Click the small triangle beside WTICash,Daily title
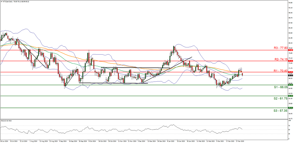Image resolution: width=294 pixels, height=143 pixels. pos(2,2)
